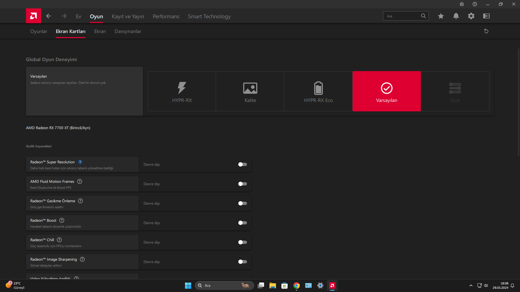Open the Smart Technology tab

[209, 16]
